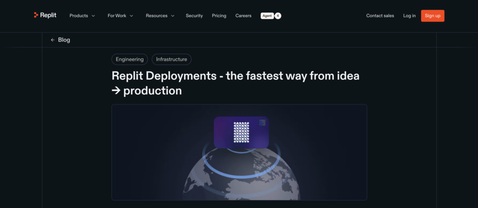This screenshot has height=208, width=478.
Task: Click the back arrow beside Blog
Action: click(53, 40)
